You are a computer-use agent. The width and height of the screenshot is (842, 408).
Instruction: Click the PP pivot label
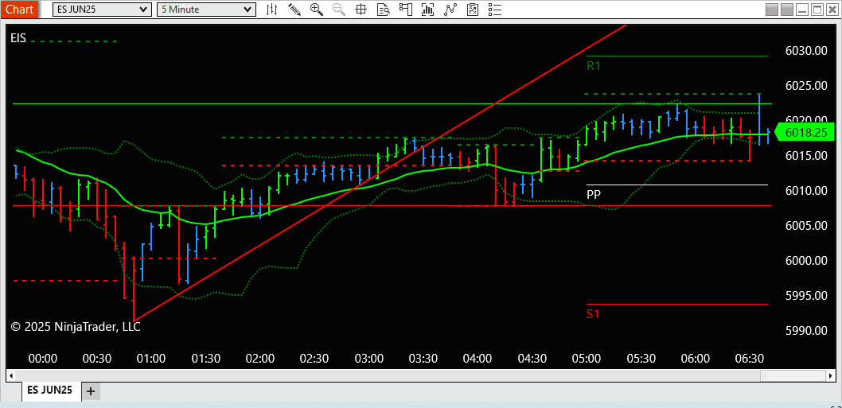click(594, 194)
